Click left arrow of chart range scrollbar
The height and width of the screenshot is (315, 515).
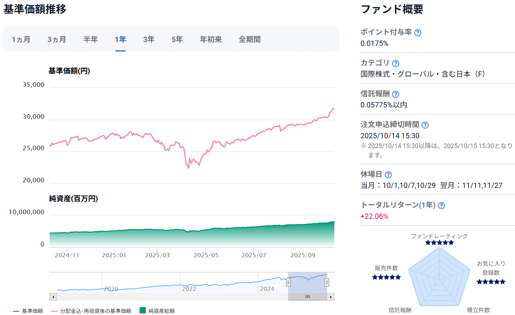tap(53, 297)
